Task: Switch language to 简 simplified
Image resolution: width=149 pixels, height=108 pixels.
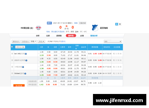Action: 117,24
